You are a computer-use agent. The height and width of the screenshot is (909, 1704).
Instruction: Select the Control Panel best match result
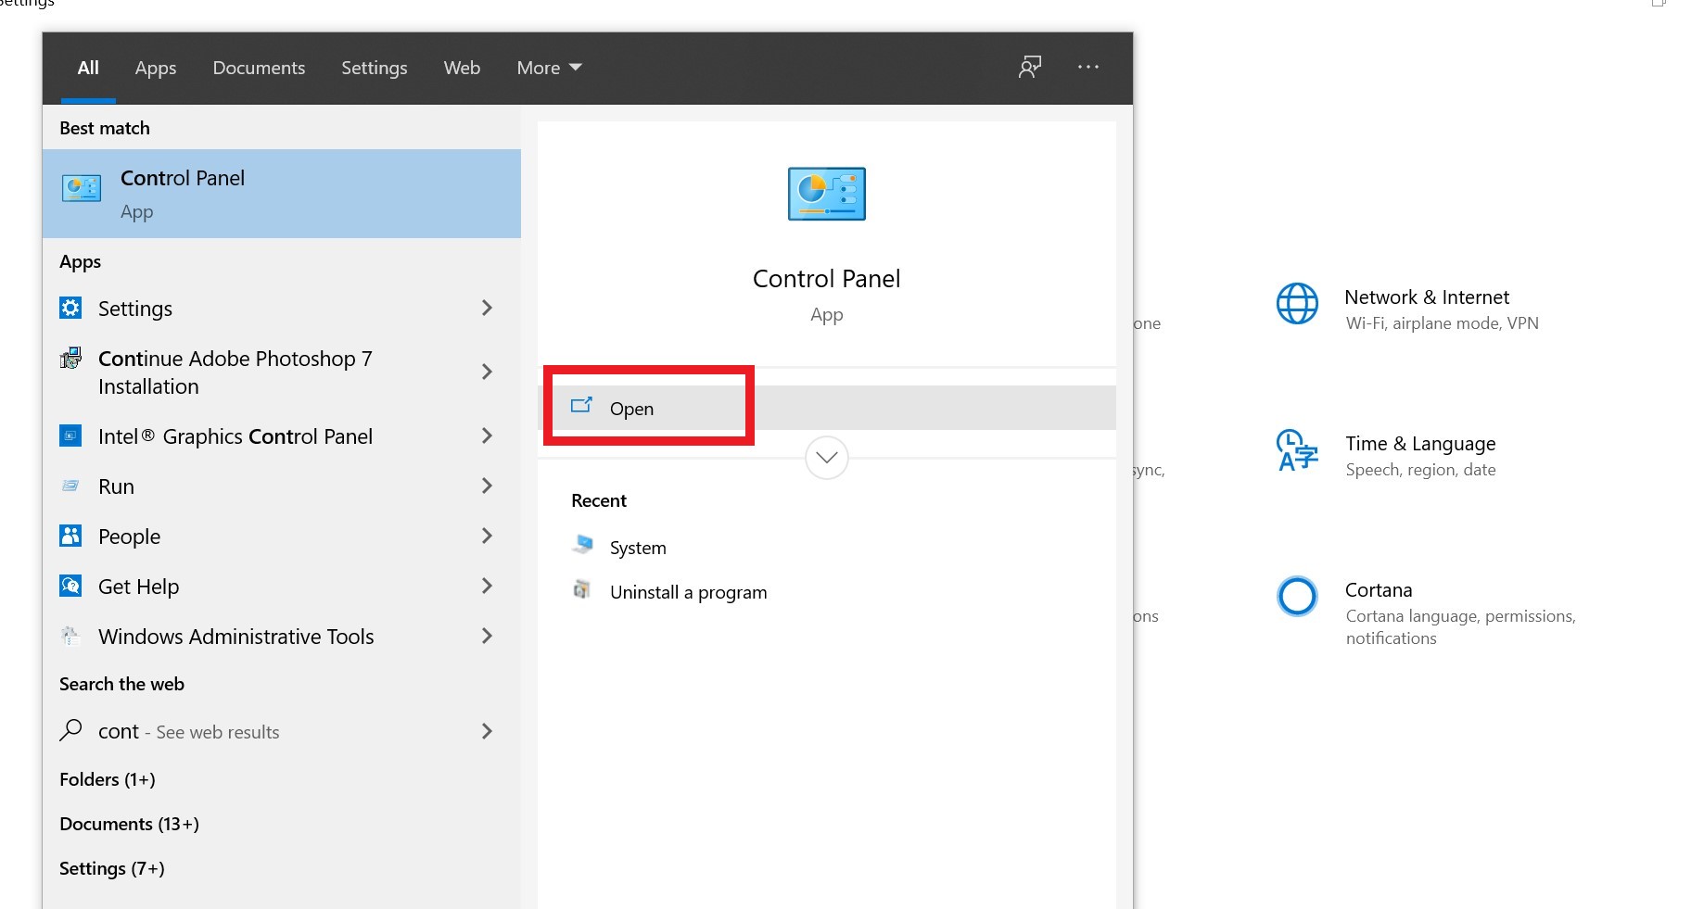pos(282,194)
